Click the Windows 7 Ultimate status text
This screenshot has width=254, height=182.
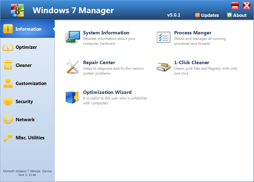tap(27, 173)
